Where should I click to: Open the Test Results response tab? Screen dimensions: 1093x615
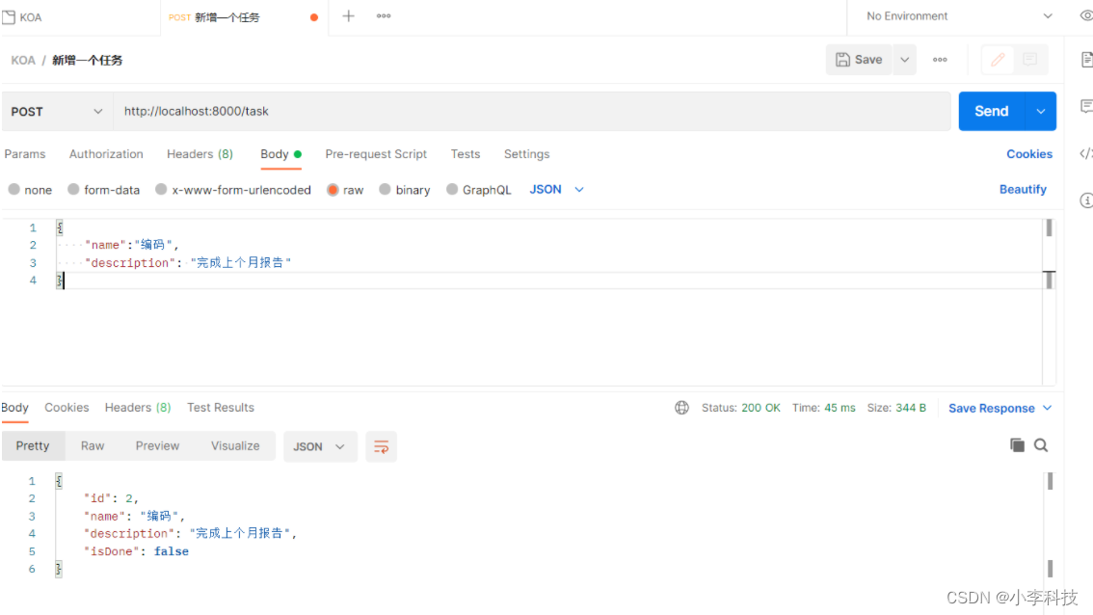coord(221,408)
